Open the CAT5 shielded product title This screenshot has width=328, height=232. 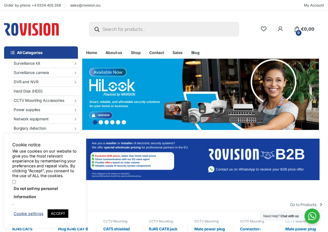point(116,229)
